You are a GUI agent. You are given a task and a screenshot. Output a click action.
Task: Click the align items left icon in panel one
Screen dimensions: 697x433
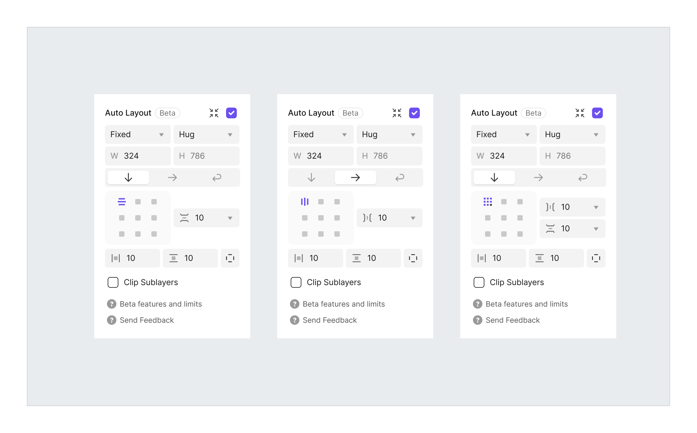pos(122,201)
